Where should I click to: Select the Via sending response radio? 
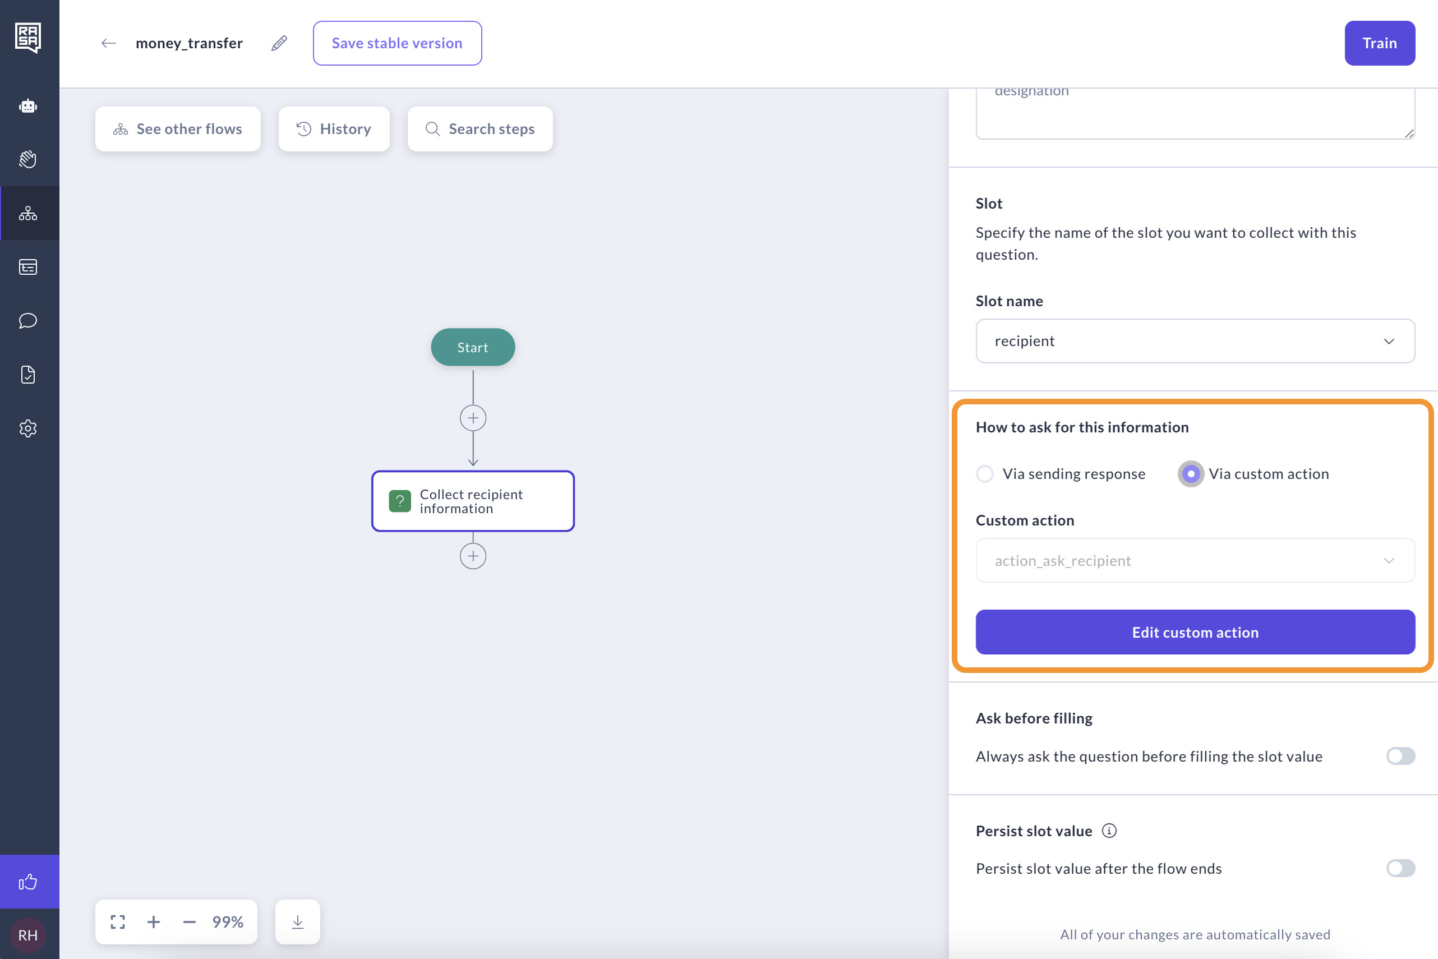tap(985, 474)
